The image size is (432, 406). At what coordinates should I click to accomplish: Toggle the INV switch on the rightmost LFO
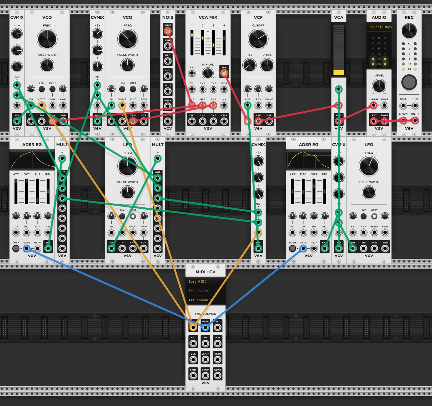pos(363,216)
